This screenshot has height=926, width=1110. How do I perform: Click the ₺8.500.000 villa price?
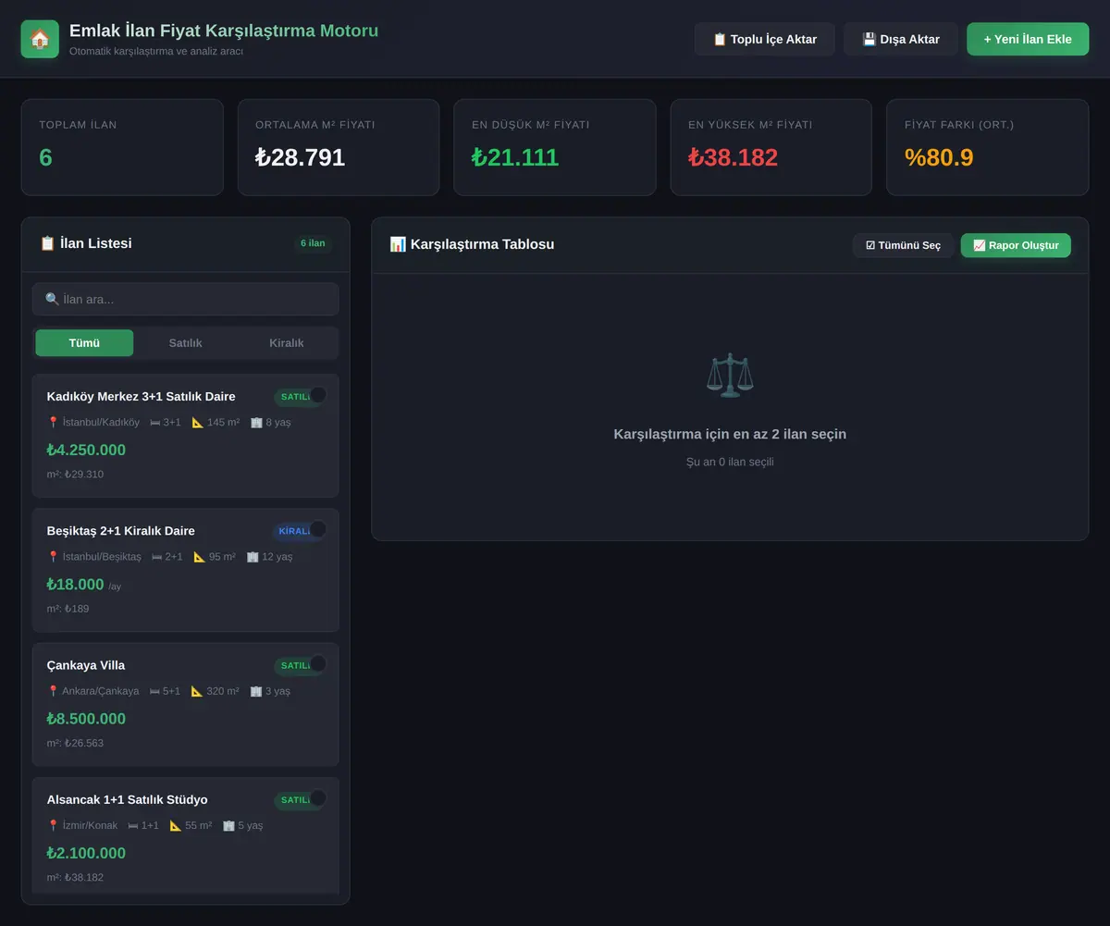point(86,719)
